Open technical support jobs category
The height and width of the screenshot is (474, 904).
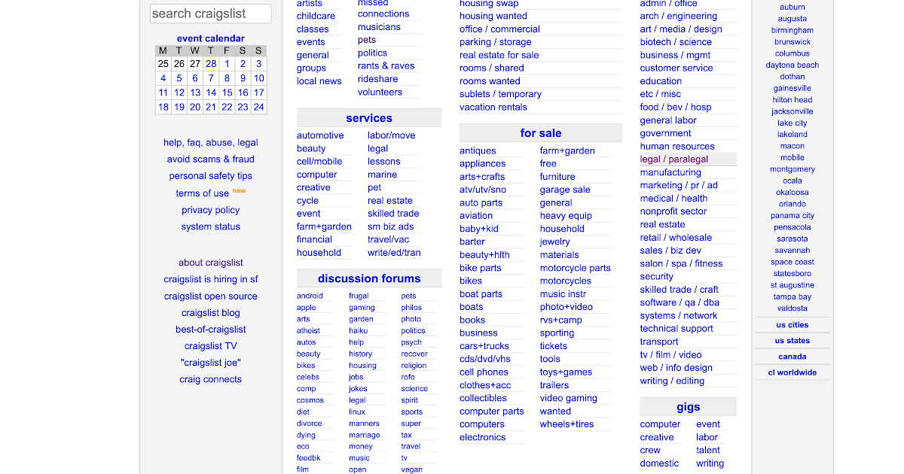[676, 329]
